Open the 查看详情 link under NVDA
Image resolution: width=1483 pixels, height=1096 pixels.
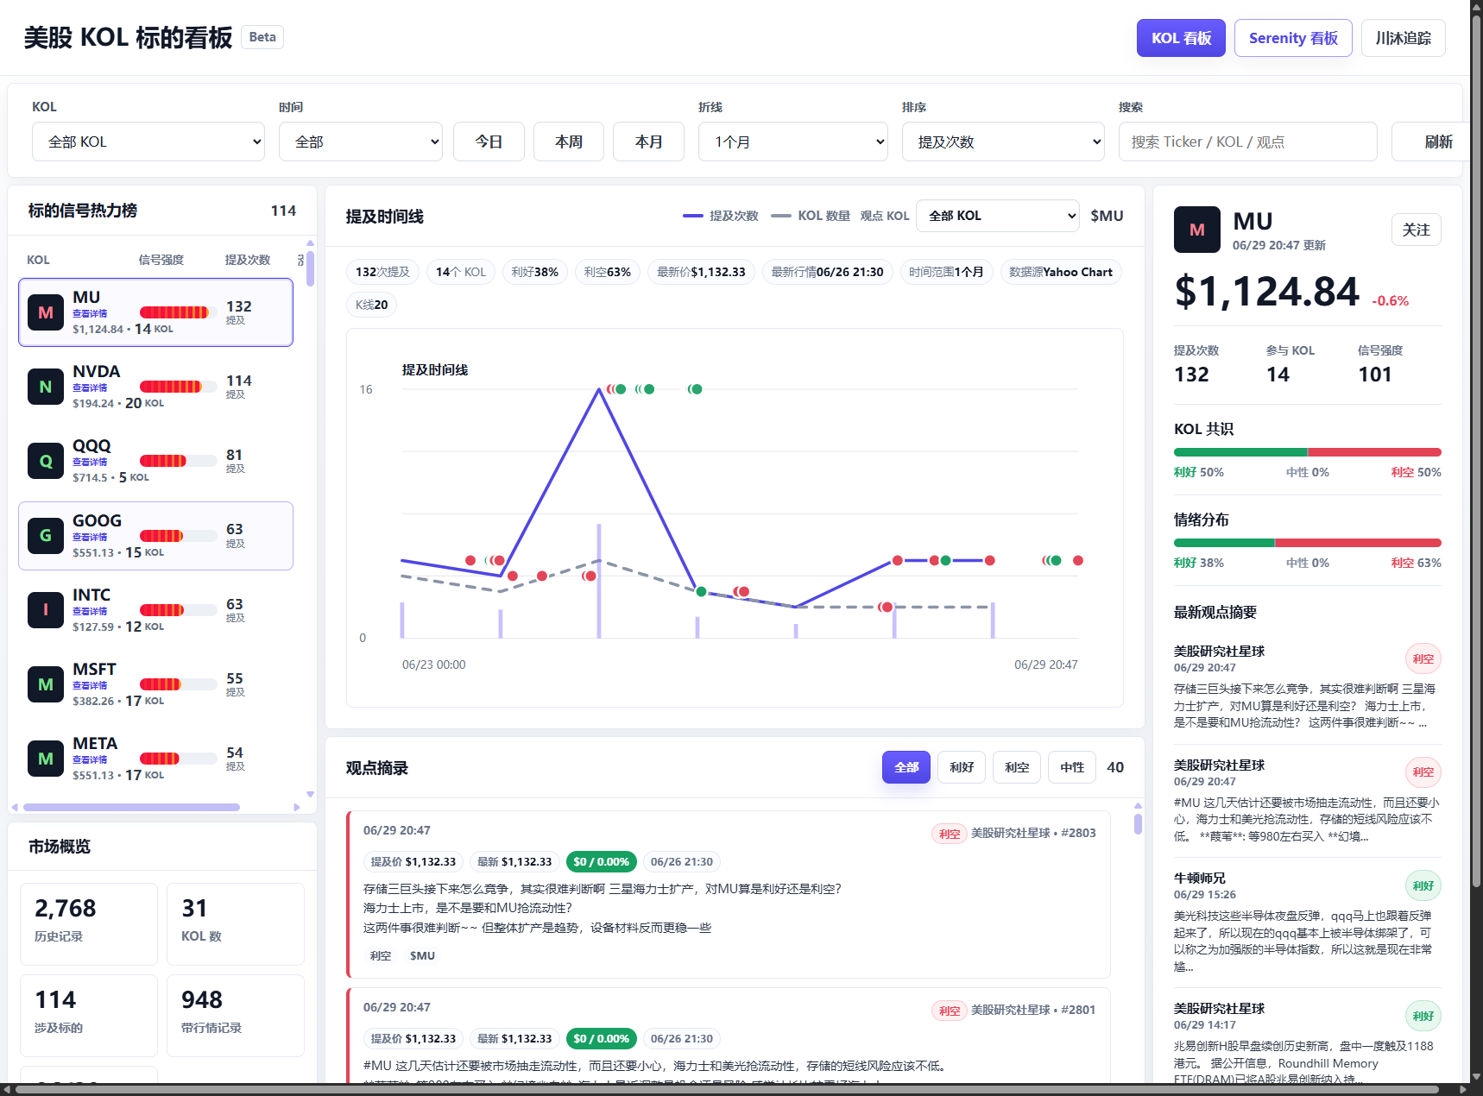[90, 388]
